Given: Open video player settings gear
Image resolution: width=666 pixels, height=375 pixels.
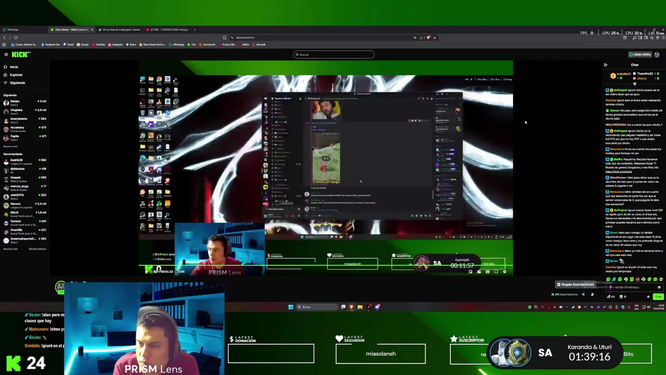Looking at the screenshot, I should (x=505, y=271).
